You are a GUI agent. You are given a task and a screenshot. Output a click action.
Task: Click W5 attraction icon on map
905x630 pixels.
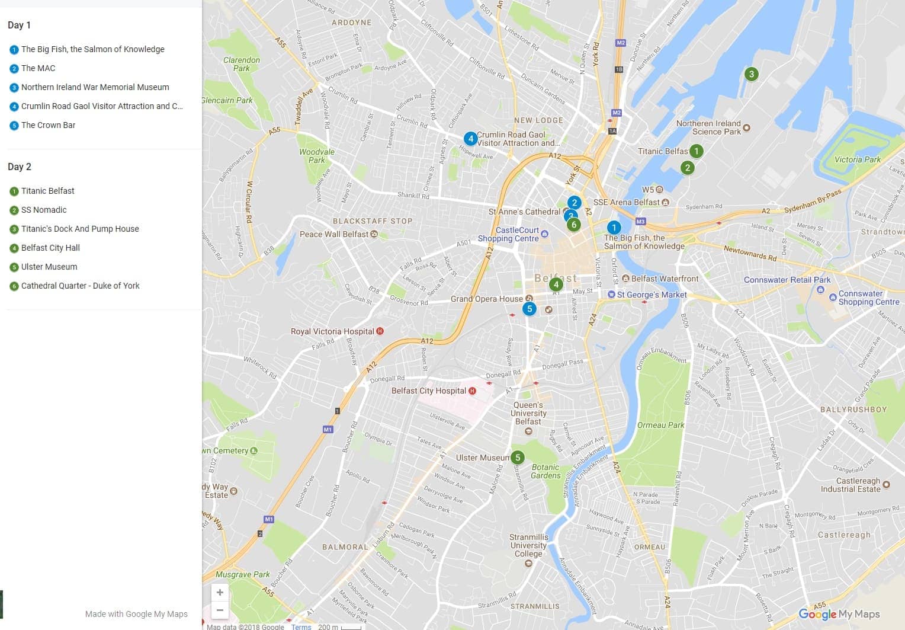pyautogui.click(x=660, y=190)
